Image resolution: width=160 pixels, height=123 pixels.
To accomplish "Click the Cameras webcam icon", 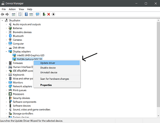I will [10, 40].
